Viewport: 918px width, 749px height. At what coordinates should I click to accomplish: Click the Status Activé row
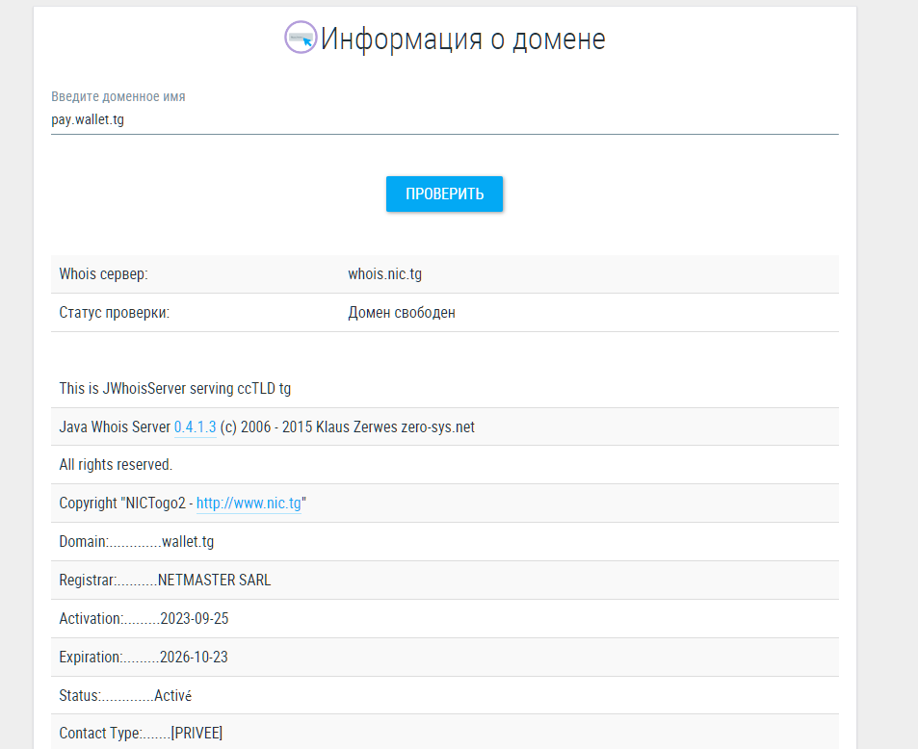[x=444, y=696]
